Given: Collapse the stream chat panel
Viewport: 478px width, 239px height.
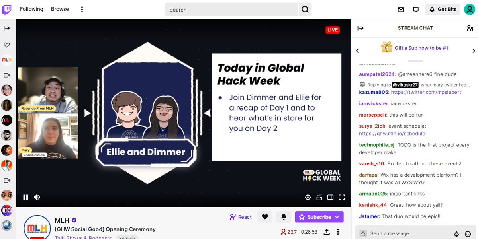Looking at the screenshot, I should 360,28.
